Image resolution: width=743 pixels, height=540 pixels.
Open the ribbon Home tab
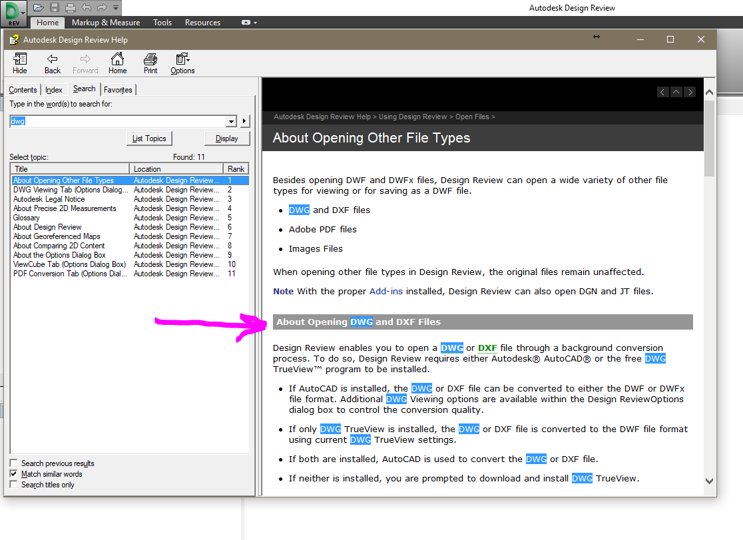(47, 22)
